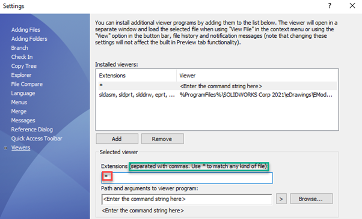The width and height of the screenshot is (362, 219).
Task: Select the sldasm, sldprt, slddrw viewer row
Action: click(x=218, y=95)
